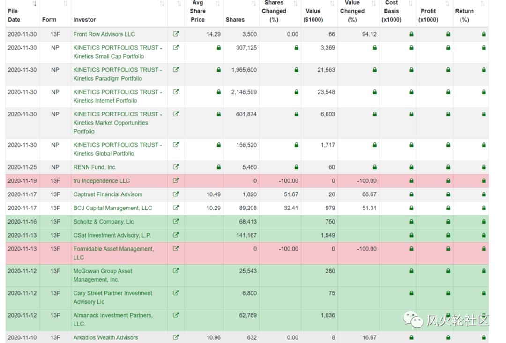
Task: Click Shares Changed lock in Kinetics Global row
Action: coord(296,145)
